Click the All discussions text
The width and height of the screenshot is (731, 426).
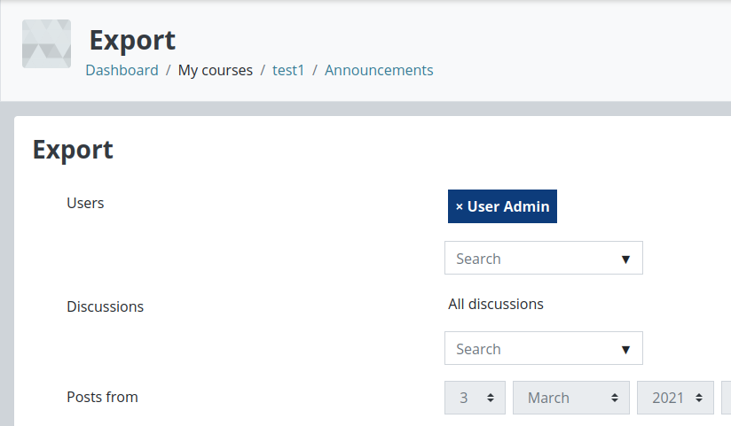(496, 304)
